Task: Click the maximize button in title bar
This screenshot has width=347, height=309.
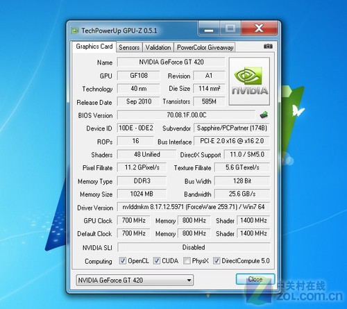Action: (x=230, y=28)
